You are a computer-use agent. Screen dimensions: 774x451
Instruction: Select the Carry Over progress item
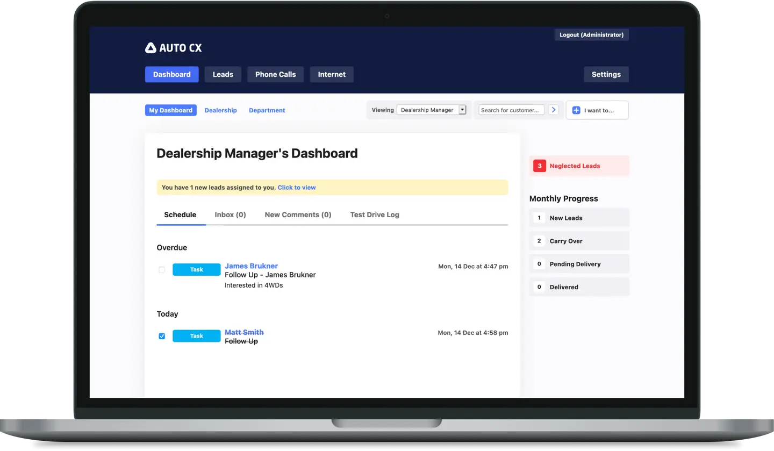pyautogui.click(x=579, y=241)
